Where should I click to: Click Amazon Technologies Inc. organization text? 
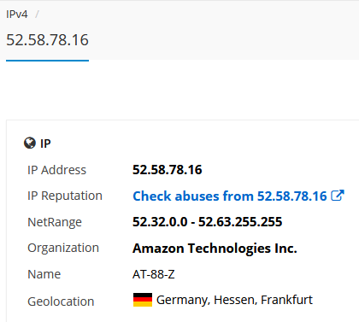pyautogui.click(x=215, y=249)
